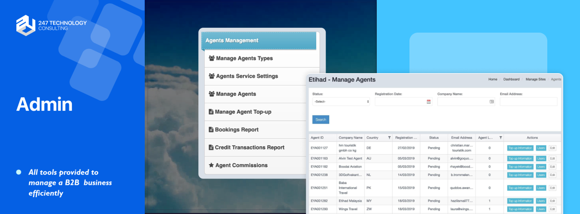Click the Agents Management panel header
Image resolution: width=580 pixels, height=214 pixels.
tap(259, 41)
